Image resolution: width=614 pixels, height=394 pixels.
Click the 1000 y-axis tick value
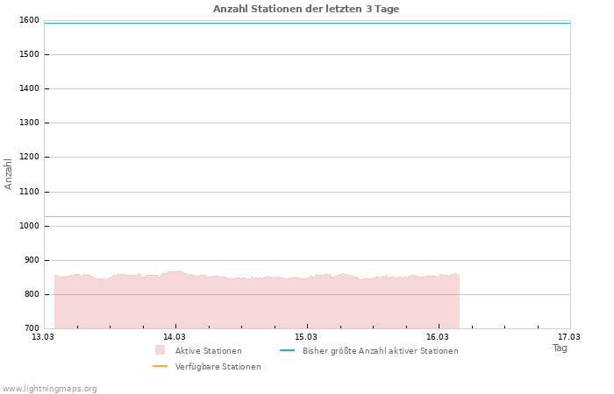click(29, 226)
